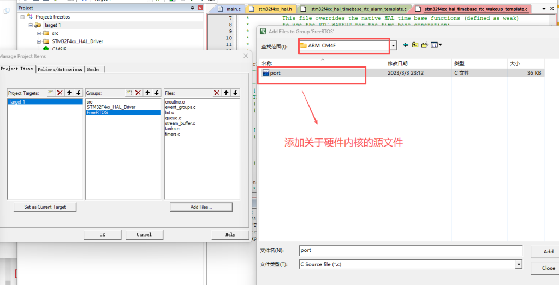Viewport: 559px width, 285px height.
Task: Delete the selected project target
Action: point(60,93)
